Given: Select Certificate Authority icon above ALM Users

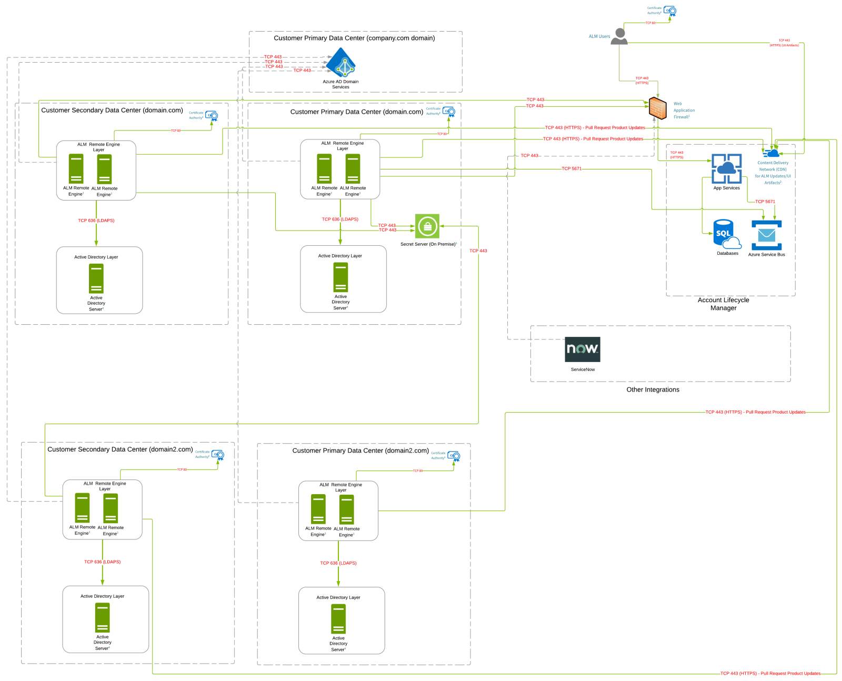Looking at the screenshot, I should point(670,11).
